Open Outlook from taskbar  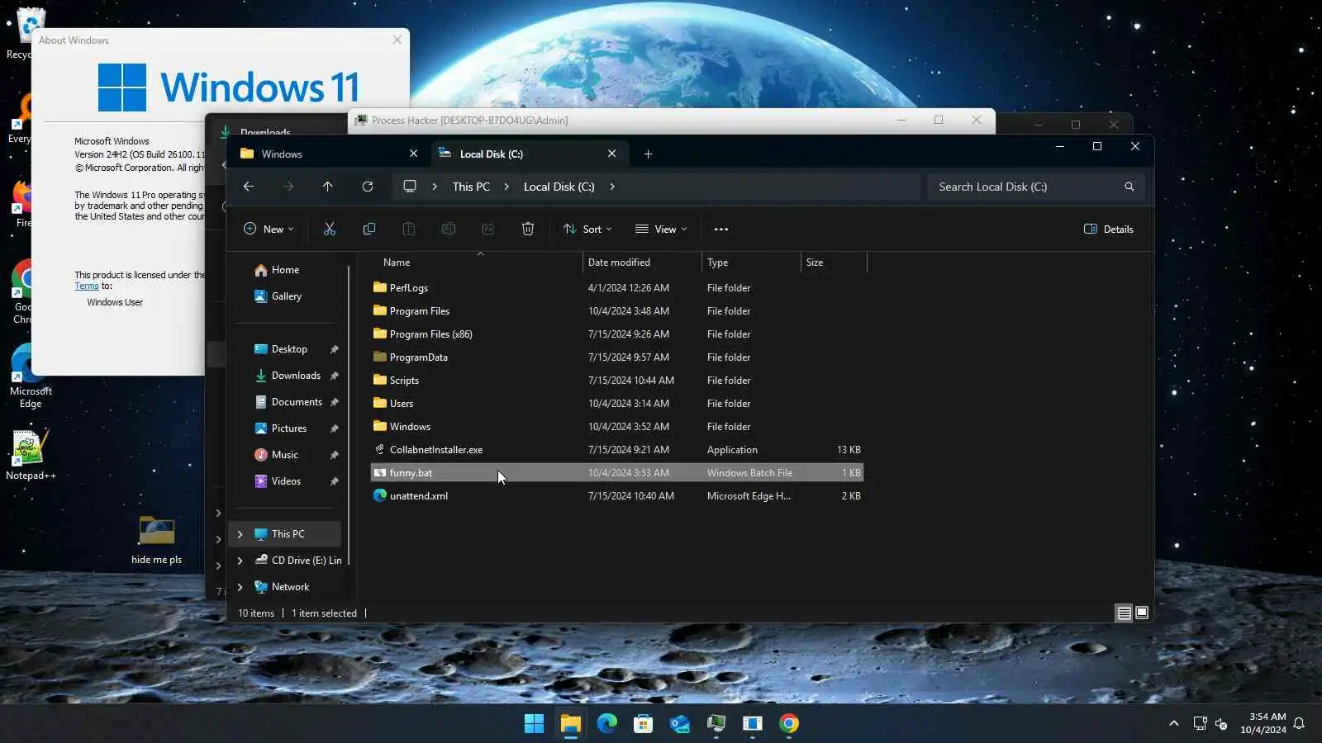coord(680,724)
